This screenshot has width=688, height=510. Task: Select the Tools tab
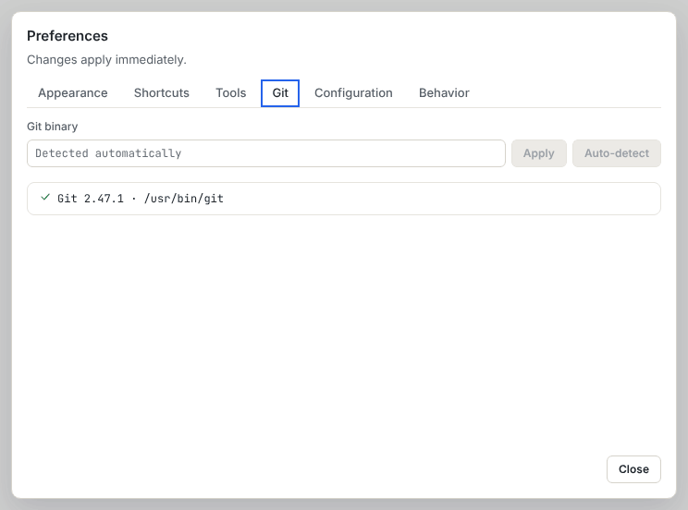(x=231, y=93)
